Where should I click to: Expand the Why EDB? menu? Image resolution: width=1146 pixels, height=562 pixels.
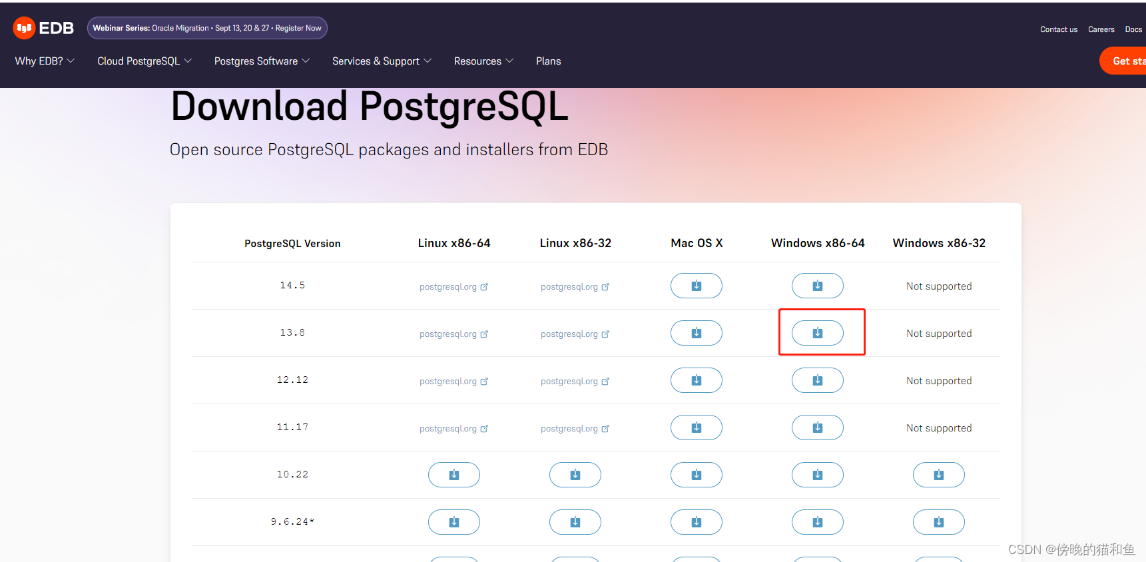pyautogui.click(x=45, y=61)
